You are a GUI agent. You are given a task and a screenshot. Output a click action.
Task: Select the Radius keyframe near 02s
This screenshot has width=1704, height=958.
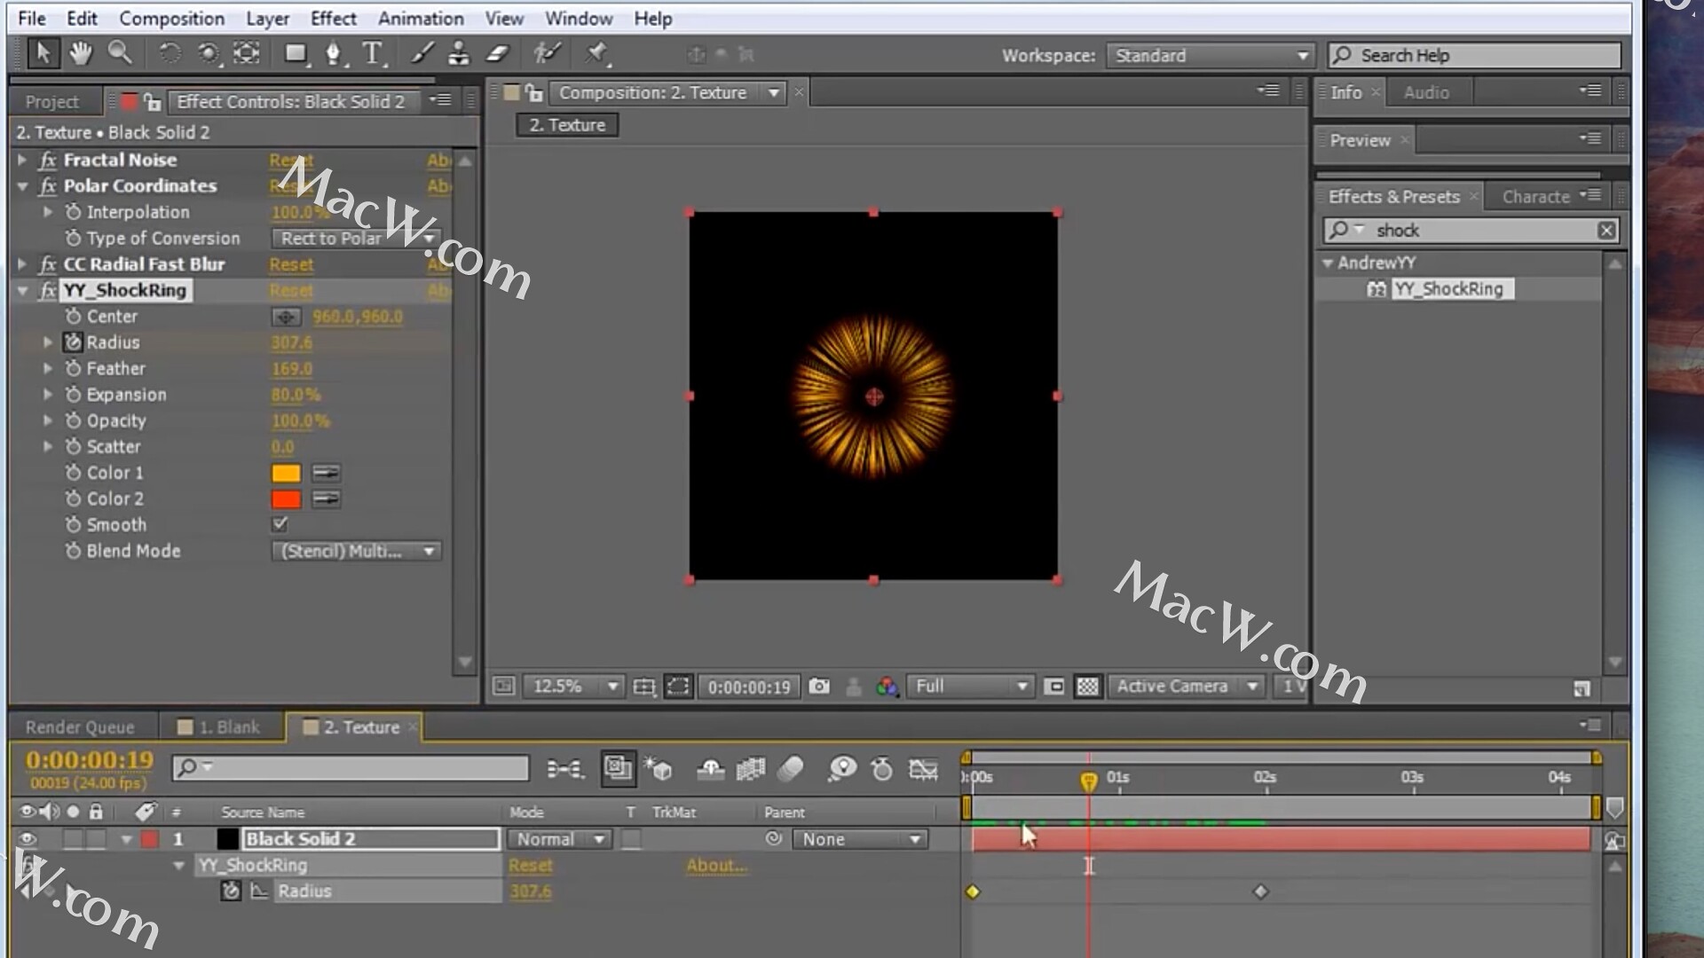click(x=1260, y=891)
